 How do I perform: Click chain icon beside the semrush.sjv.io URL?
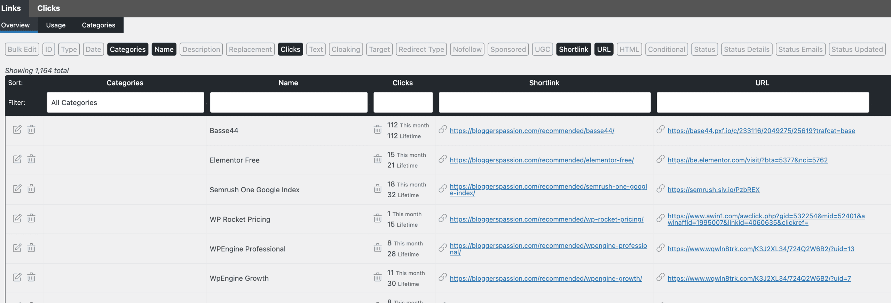[661, 188]
